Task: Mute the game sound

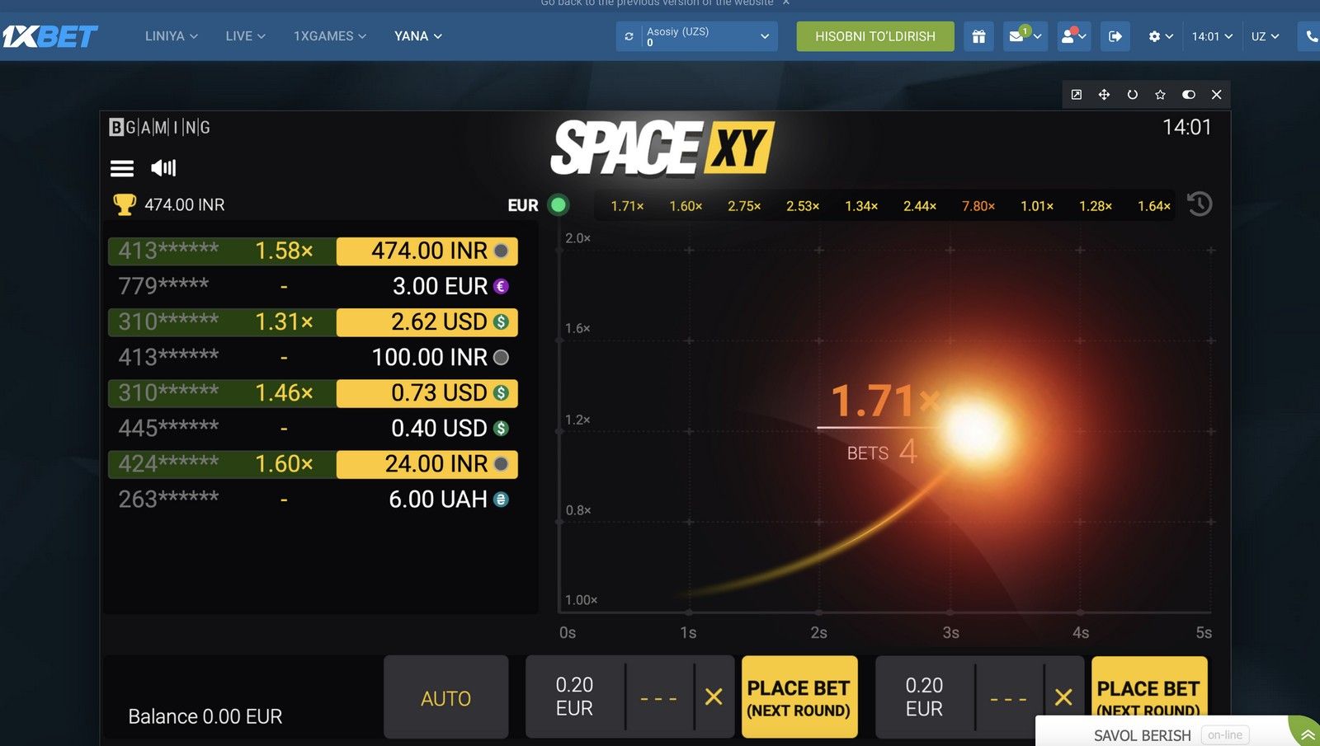Action: (x=163, y=168)
